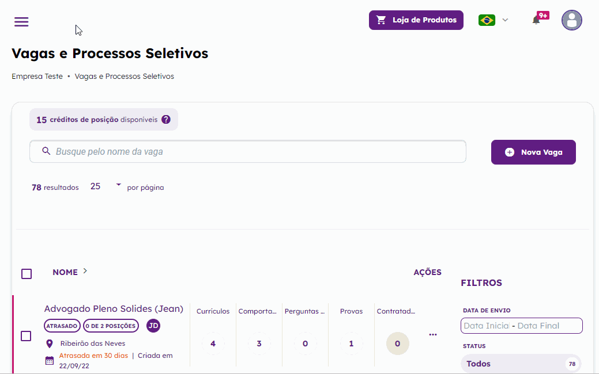Open the user profile avatar
The width and height of the screenshot is (599, 374).
(571, 20)
